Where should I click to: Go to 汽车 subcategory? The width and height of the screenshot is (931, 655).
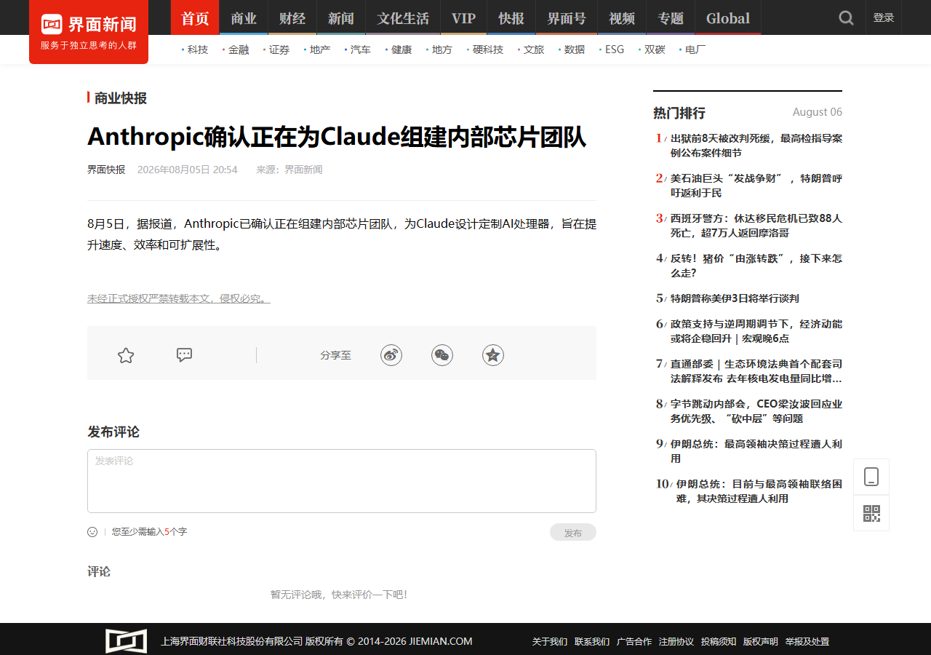[x=361, y=49]
